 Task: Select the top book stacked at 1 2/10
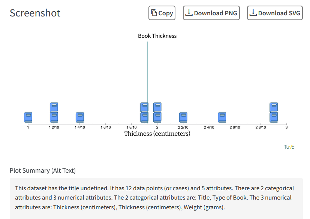point(54,107)
